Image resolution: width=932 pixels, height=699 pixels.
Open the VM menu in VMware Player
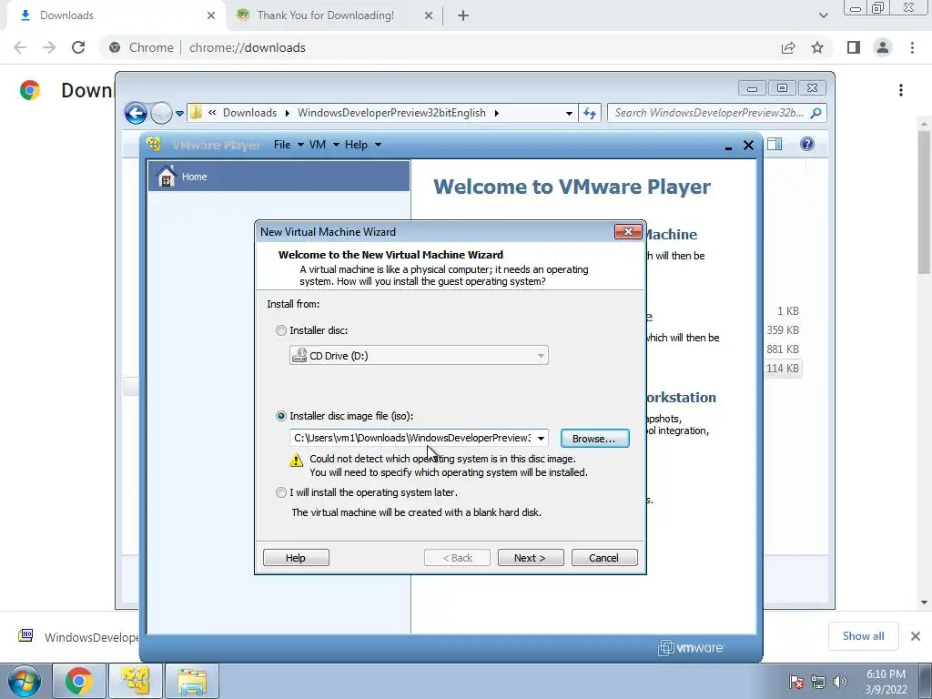(323, 145)
